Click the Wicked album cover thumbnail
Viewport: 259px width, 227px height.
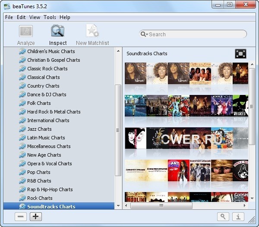(x=240, y=105)
